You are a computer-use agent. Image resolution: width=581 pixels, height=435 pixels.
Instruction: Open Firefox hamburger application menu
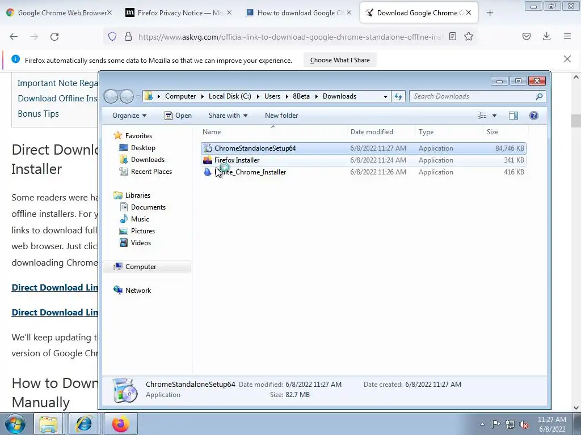coord(567,36)
